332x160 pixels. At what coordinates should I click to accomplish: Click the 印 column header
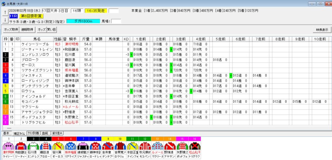[x=18, y=39]
